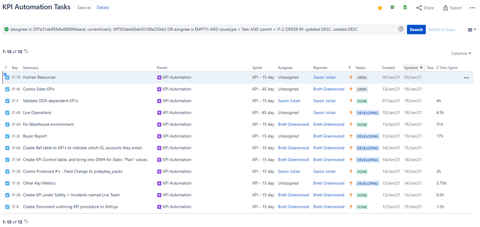Sort by the Assignee column header

(x=285, y=68)
